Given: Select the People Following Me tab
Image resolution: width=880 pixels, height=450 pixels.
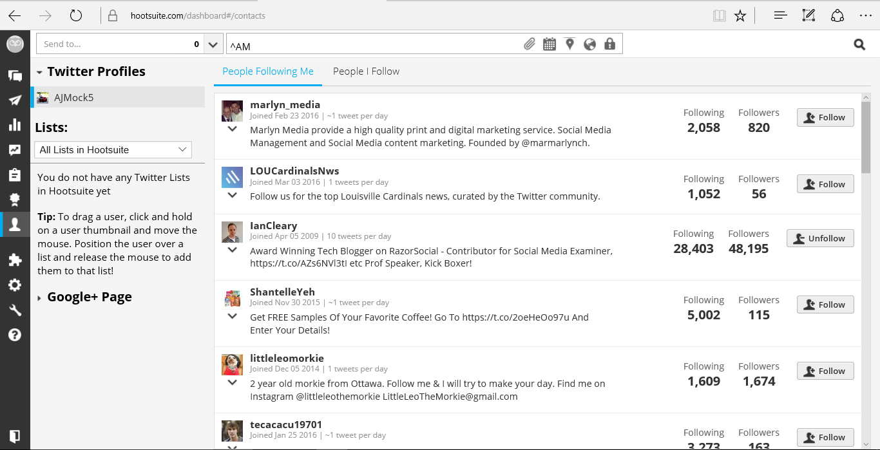Looking at the screenshot, I should (268, 71).
